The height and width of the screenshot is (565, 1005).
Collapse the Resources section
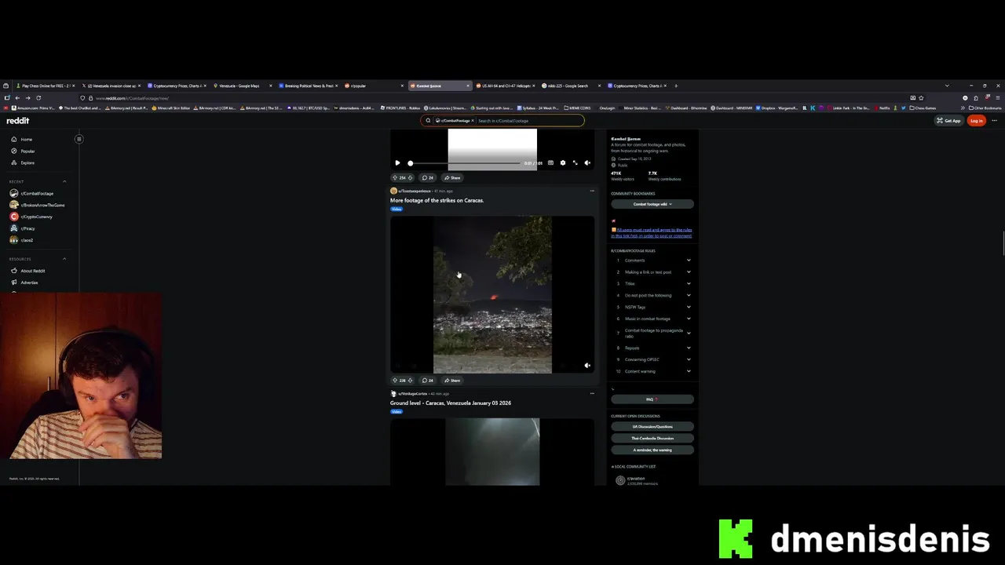tap(64, 259)
